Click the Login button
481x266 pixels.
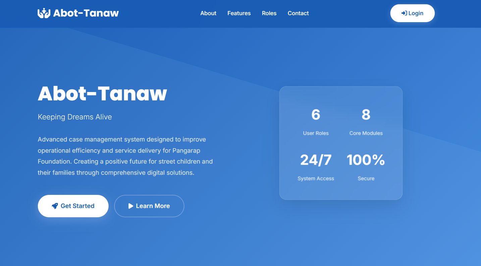click(x=412, y=13)
